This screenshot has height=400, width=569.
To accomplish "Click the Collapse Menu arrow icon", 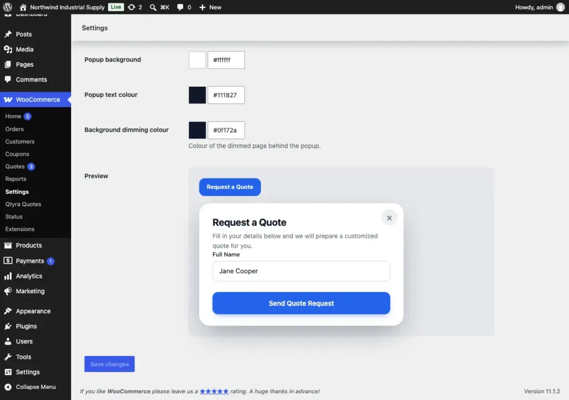I will click(8, 387).
